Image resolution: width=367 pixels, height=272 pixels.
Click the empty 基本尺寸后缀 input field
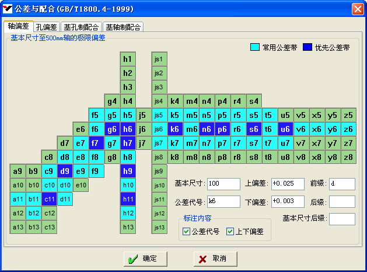click(342, 219)
